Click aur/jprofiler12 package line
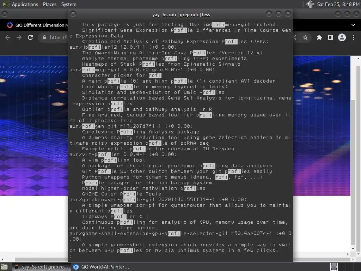 (123, 47)
